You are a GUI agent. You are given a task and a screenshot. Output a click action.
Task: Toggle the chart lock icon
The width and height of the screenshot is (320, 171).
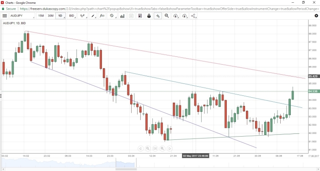[x=149, y=16]
